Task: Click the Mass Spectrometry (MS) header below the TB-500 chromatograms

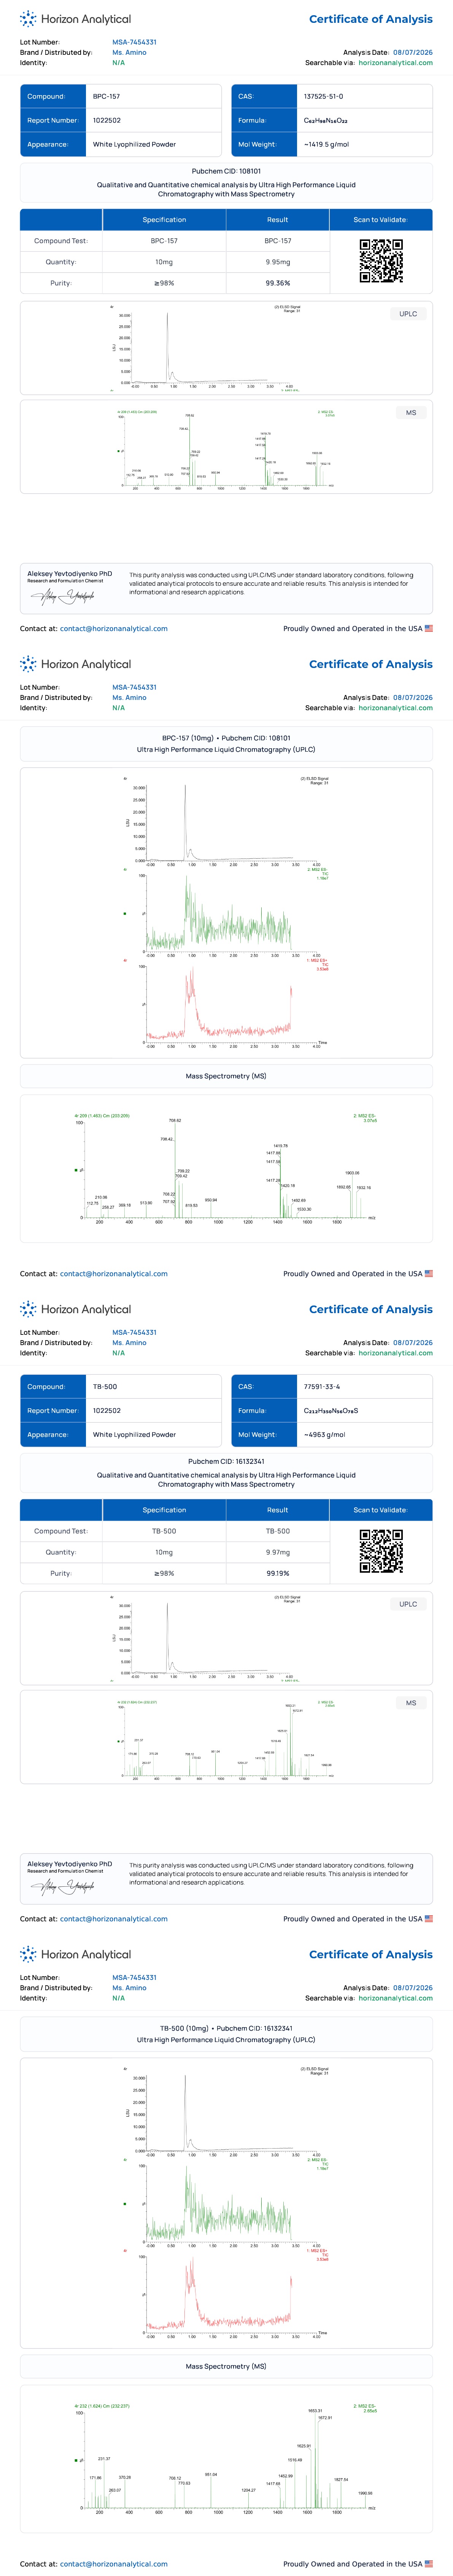Action: [x=226, y=2366]
